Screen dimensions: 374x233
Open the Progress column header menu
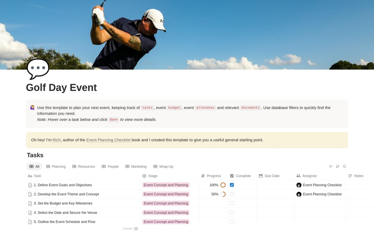click(213, 176)
